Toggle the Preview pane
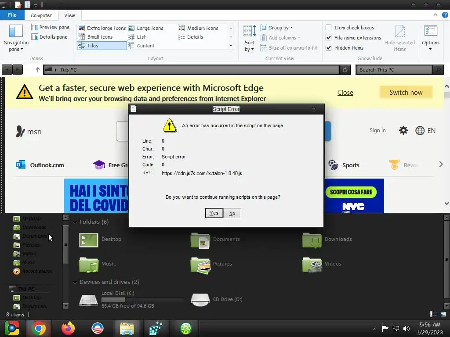450x337 pixels. pyautogui.click(x=51, y=27)
